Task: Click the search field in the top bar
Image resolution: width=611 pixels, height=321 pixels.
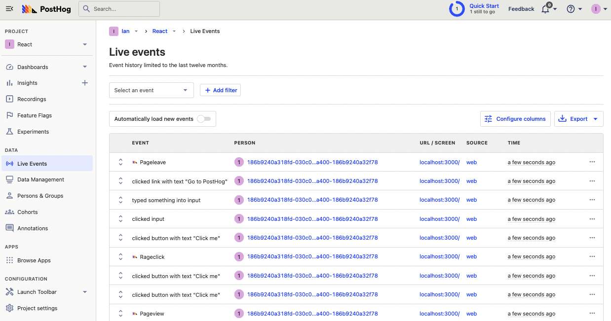Action: click(x=119, y=9)
